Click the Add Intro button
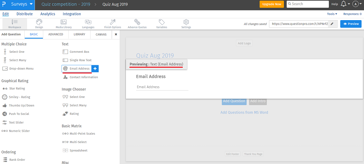Viewport: 364px width, 164px height. (x=258, y=101)
